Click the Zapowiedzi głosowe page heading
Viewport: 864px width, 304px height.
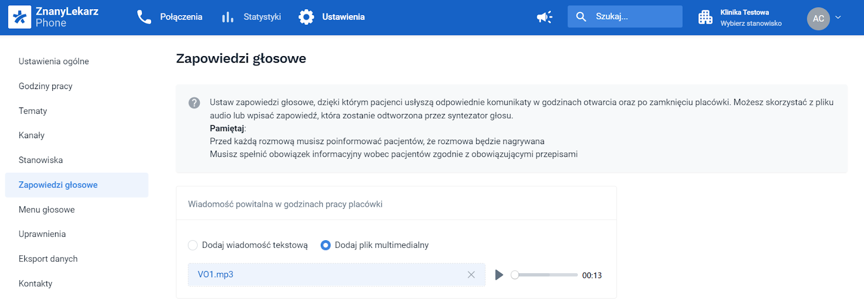point(241,58)
